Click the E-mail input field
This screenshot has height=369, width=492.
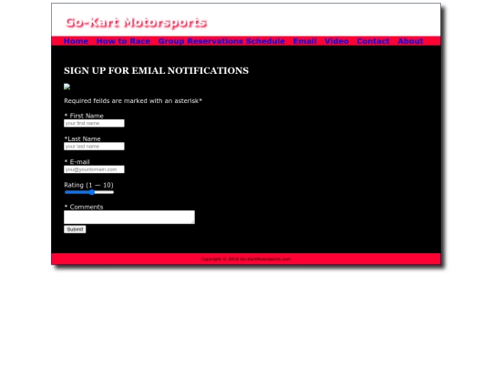94,169
